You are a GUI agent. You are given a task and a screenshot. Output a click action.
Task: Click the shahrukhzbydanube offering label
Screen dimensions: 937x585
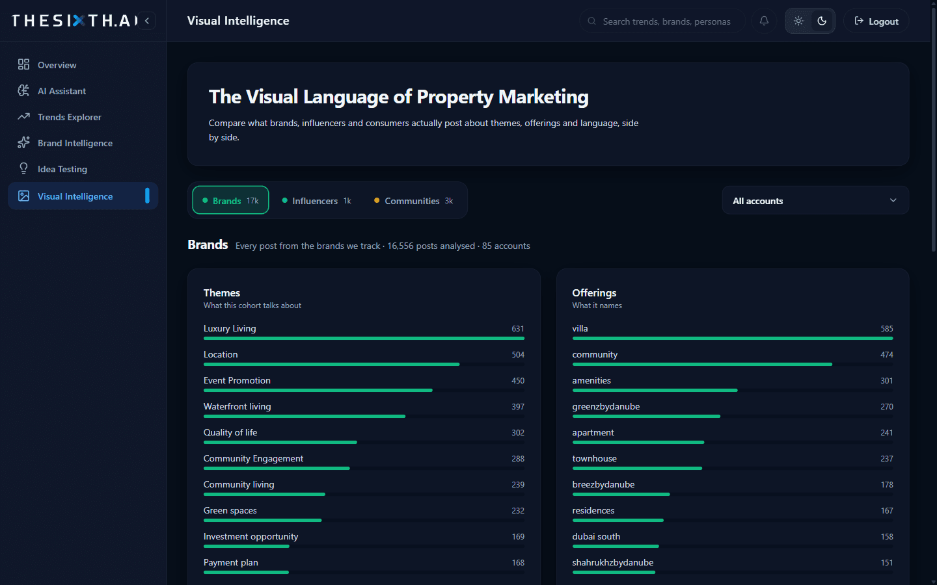click(612, 562)
